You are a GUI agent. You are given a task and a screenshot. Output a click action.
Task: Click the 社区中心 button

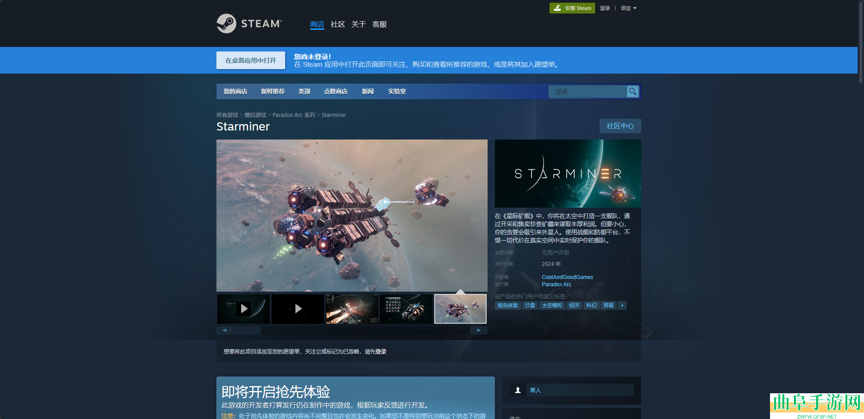coord(620,126)
